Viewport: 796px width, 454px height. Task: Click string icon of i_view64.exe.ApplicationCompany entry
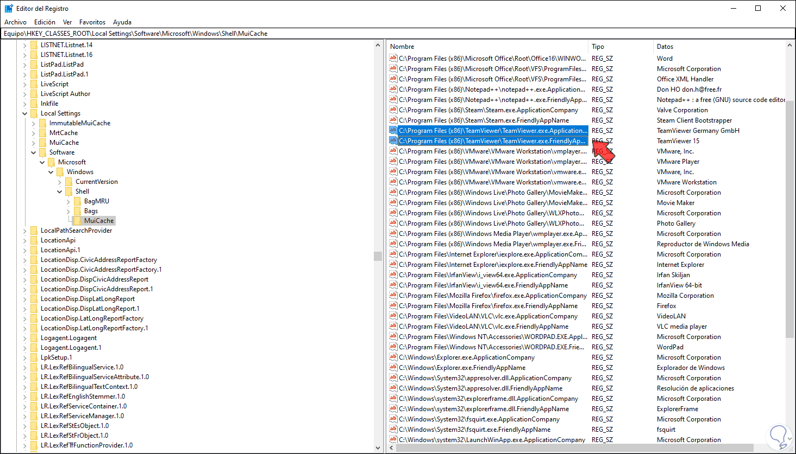pos(393,274)
